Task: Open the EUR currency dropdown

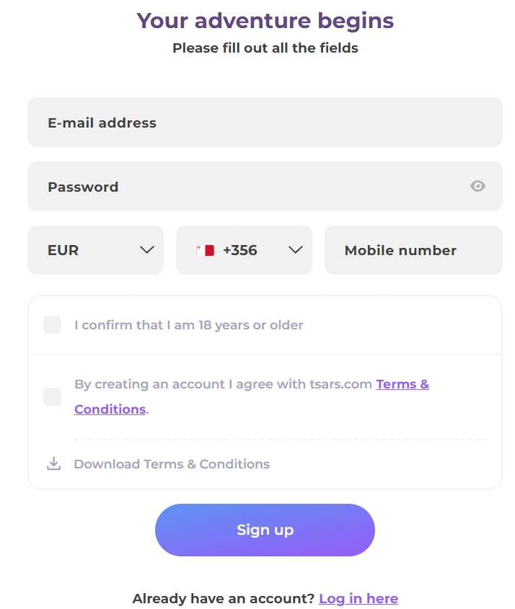Action: pyautogui.click(x=95, y=249)
